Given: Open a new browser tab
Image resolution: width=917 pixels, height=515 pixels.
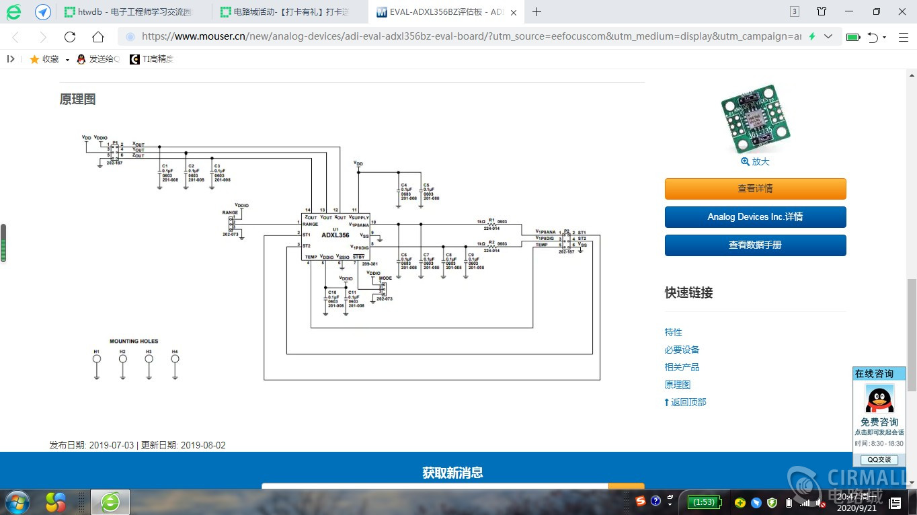Looking at the screenshot, I should (536, 11).
